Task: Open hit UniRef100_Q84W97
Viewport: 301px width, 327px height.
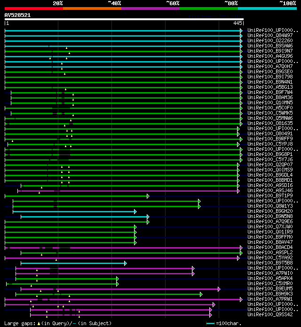Action: click(270, 35)
